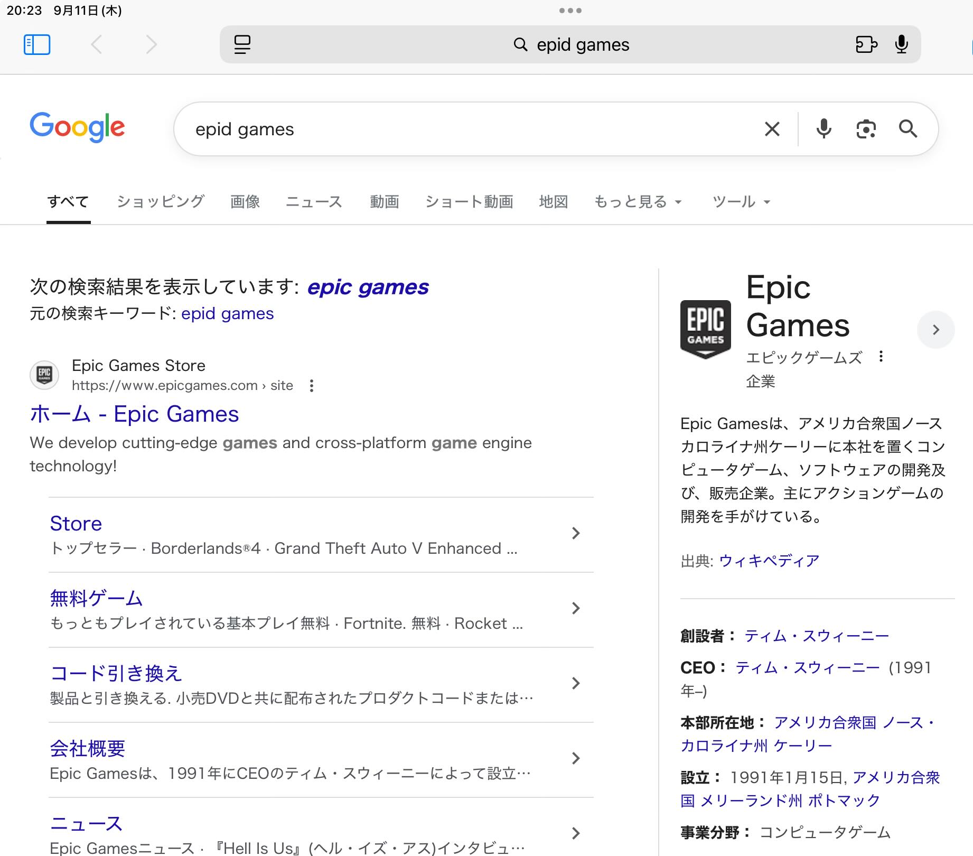This screenshot has width=973, height=856.
Task: Start Google voice search
Action: [x=823, y=129]
